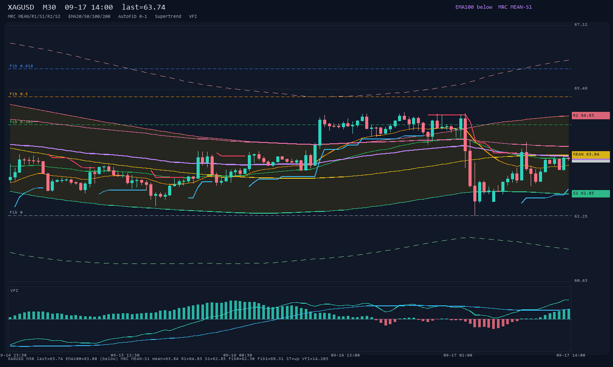The image size is (613, 367).
Task: Select the 09-16 13:00 time axis label
Action: click(345, 355)
